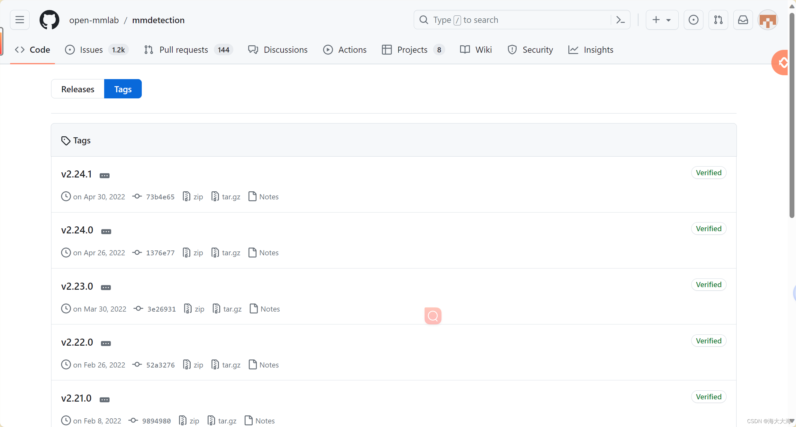The height and width of the screenshot is (427, 796).
Task: Open the Issues tab
Action: tap(91, 50)
